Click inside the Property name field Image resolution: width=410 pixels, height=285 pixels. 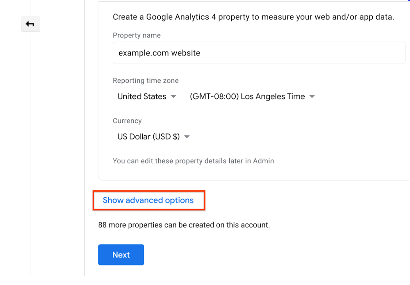click(259, 53)
